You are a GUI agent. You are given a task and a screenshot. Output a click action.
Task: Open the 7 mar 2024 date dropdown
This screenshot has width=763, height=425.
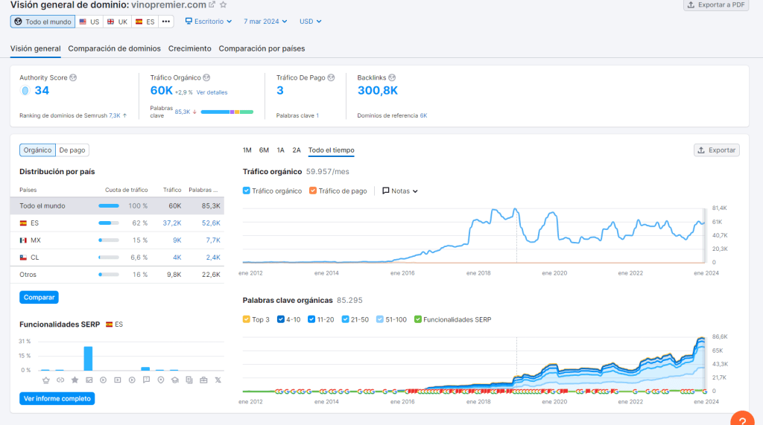point(265,22)
